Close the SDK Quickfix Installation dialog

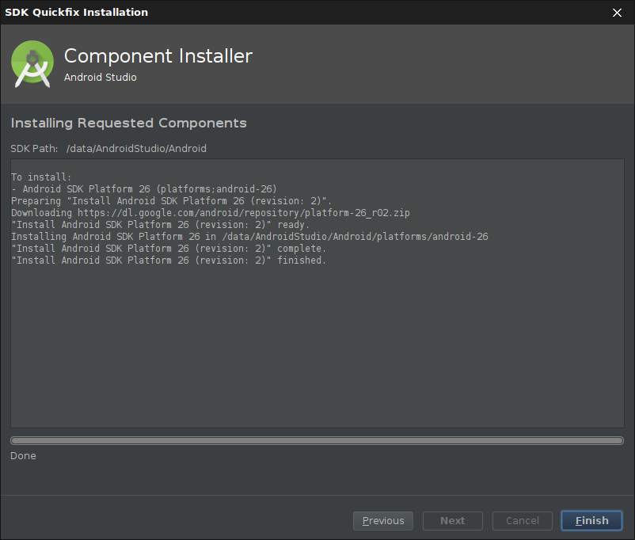[x=617, y=13]
